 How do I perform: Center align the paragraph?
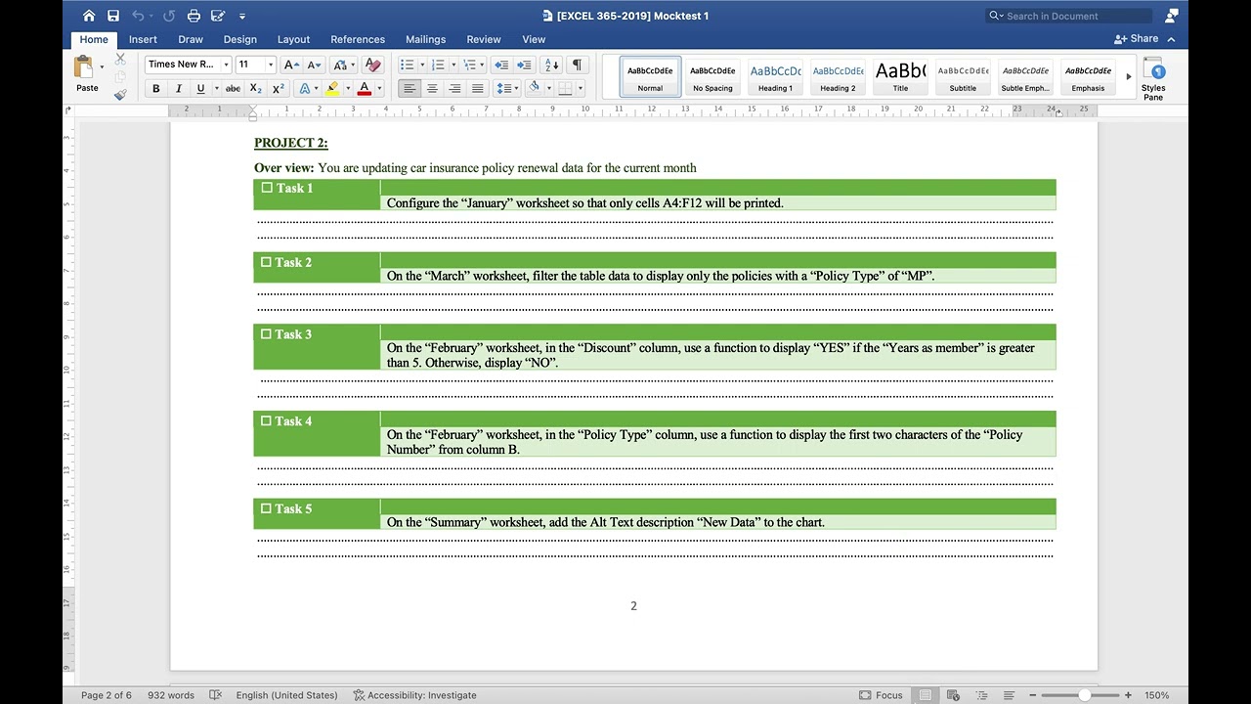point(432,88)
